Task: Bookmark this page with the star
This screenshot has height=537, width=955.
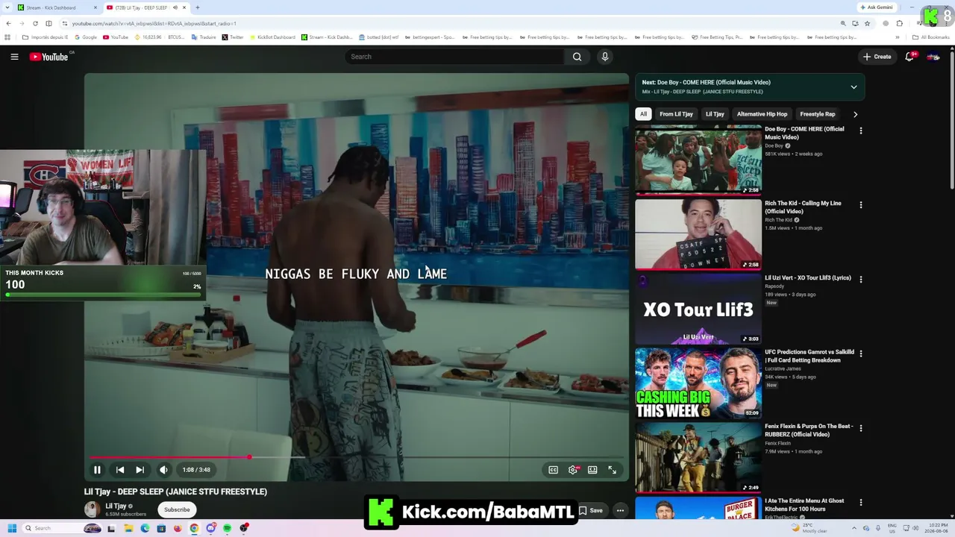Action: coord(867,23)
